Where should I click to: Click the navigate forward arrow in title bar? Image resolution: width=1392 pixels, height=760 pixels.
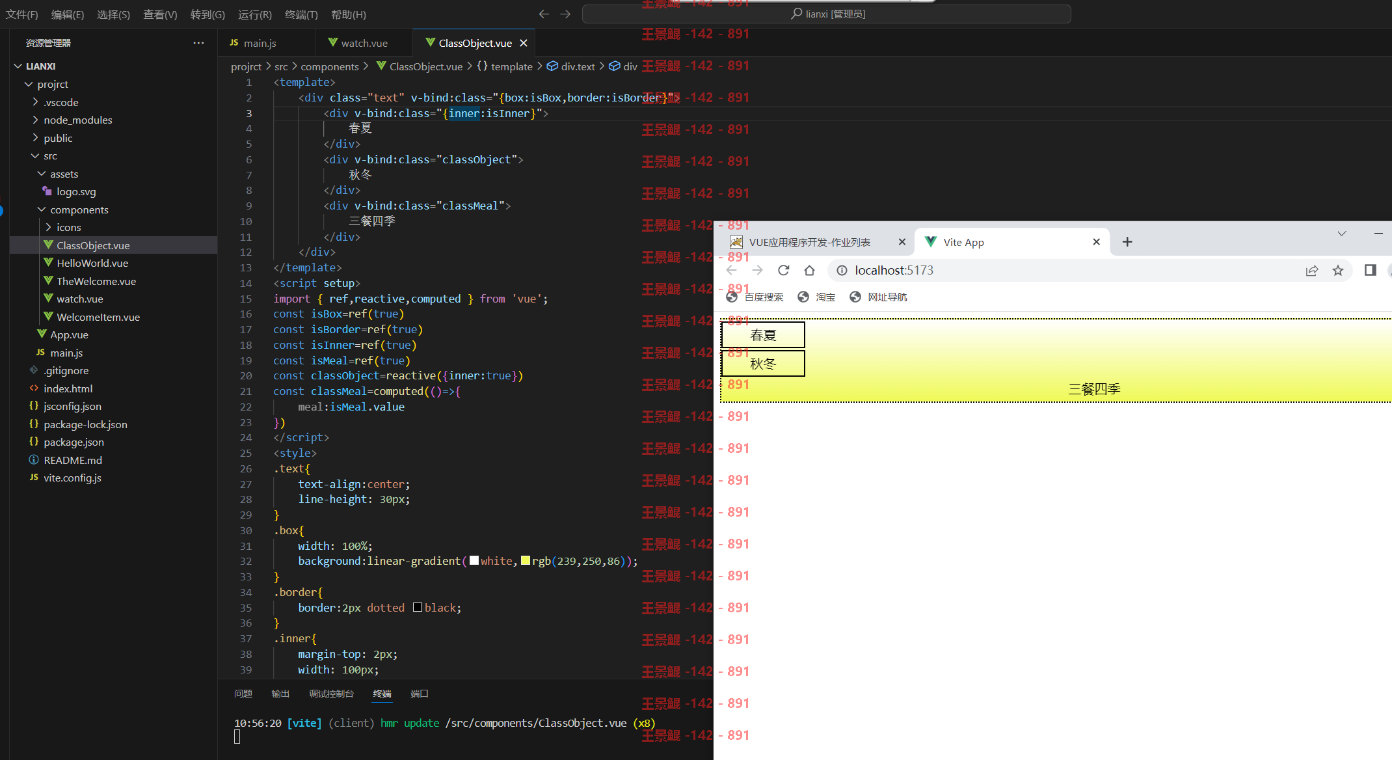(565, 14)
